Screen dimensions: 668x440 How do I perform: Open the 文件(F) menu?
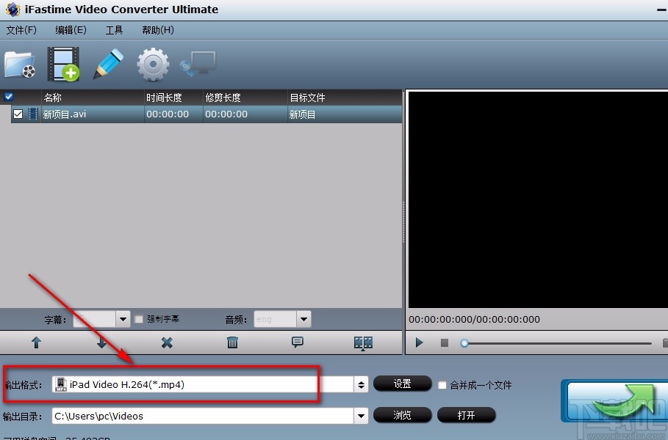[22, 30]
